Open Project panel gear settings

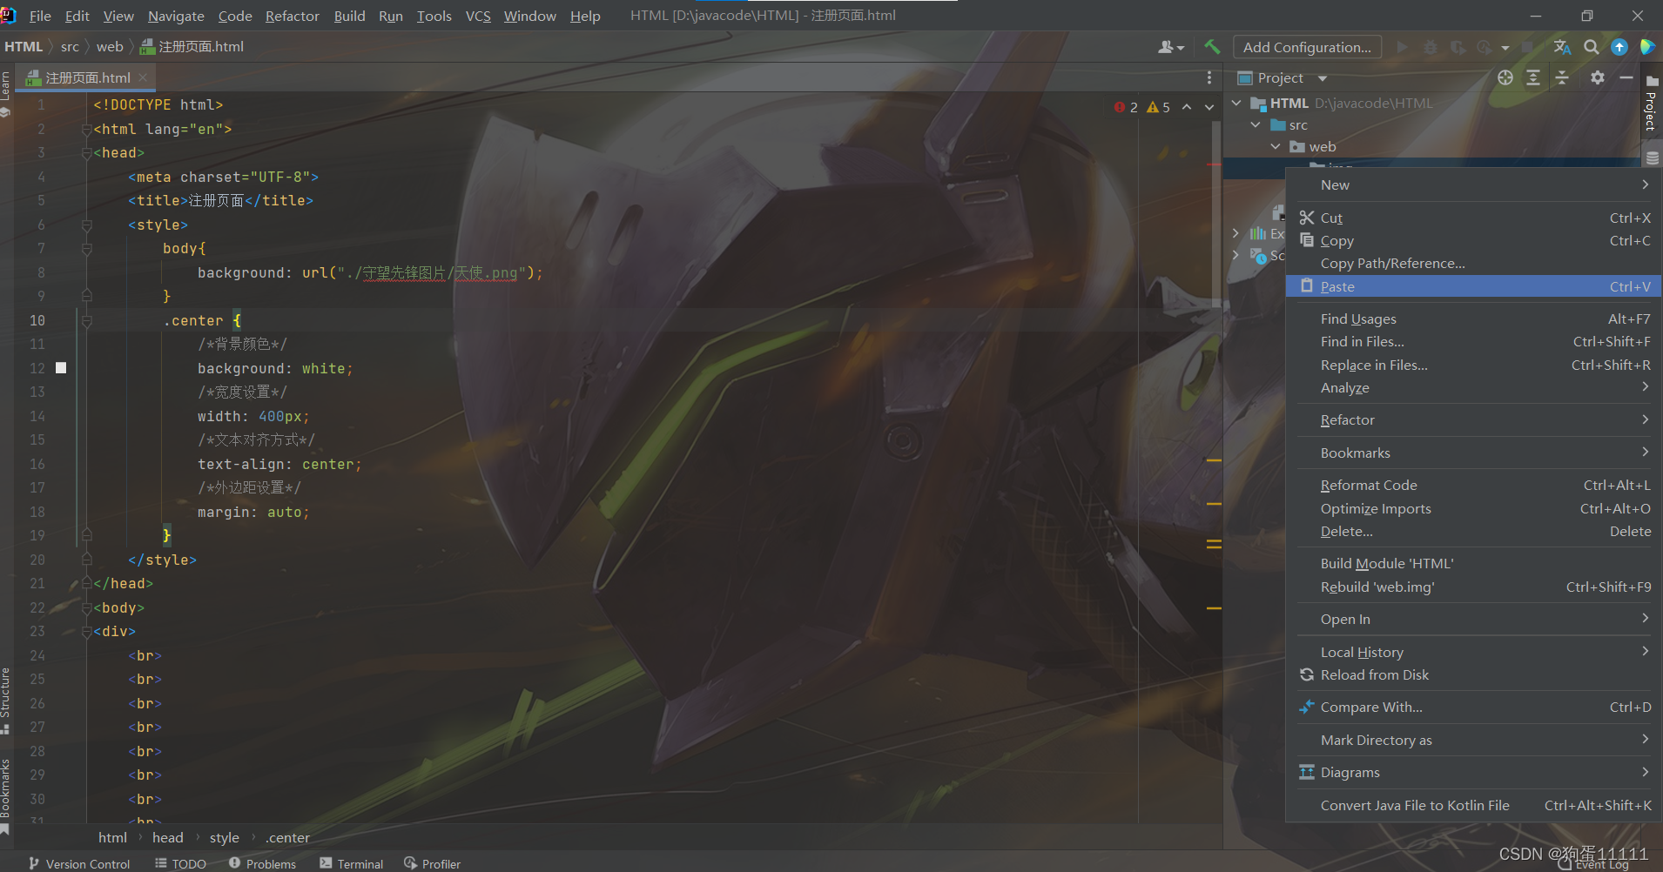[x=1597, y=77]
